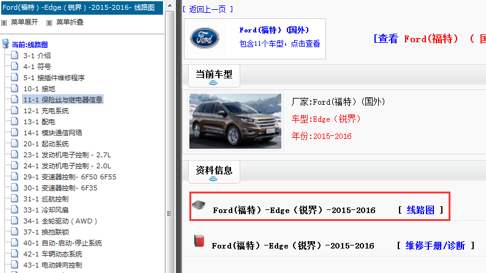Click the page icon beside 3-1 介绍
This screenshot has height=273, width=486.
pyautogui.click(x=15, y=56)
